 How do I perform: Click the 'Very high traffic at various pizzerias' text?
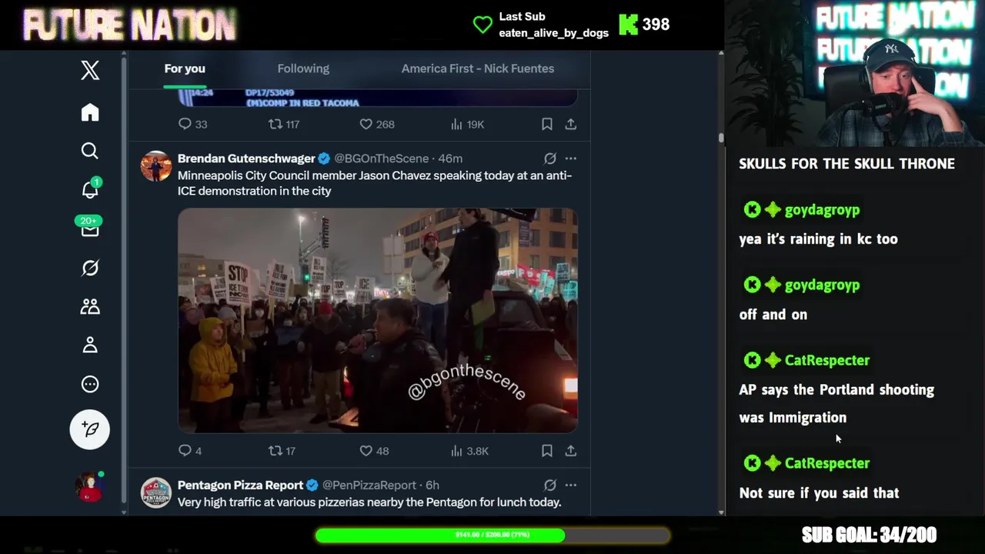pos(369,502)
